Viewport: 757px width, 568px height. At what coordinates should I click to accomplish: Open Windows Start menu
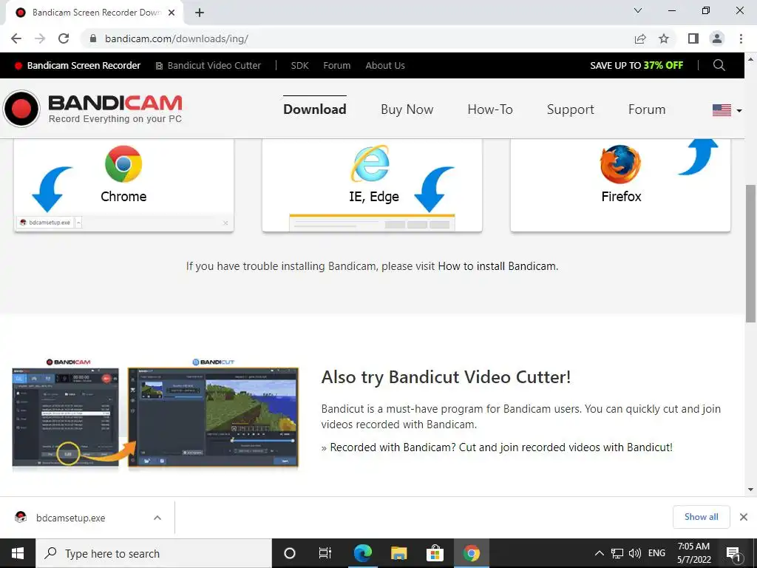18,553
